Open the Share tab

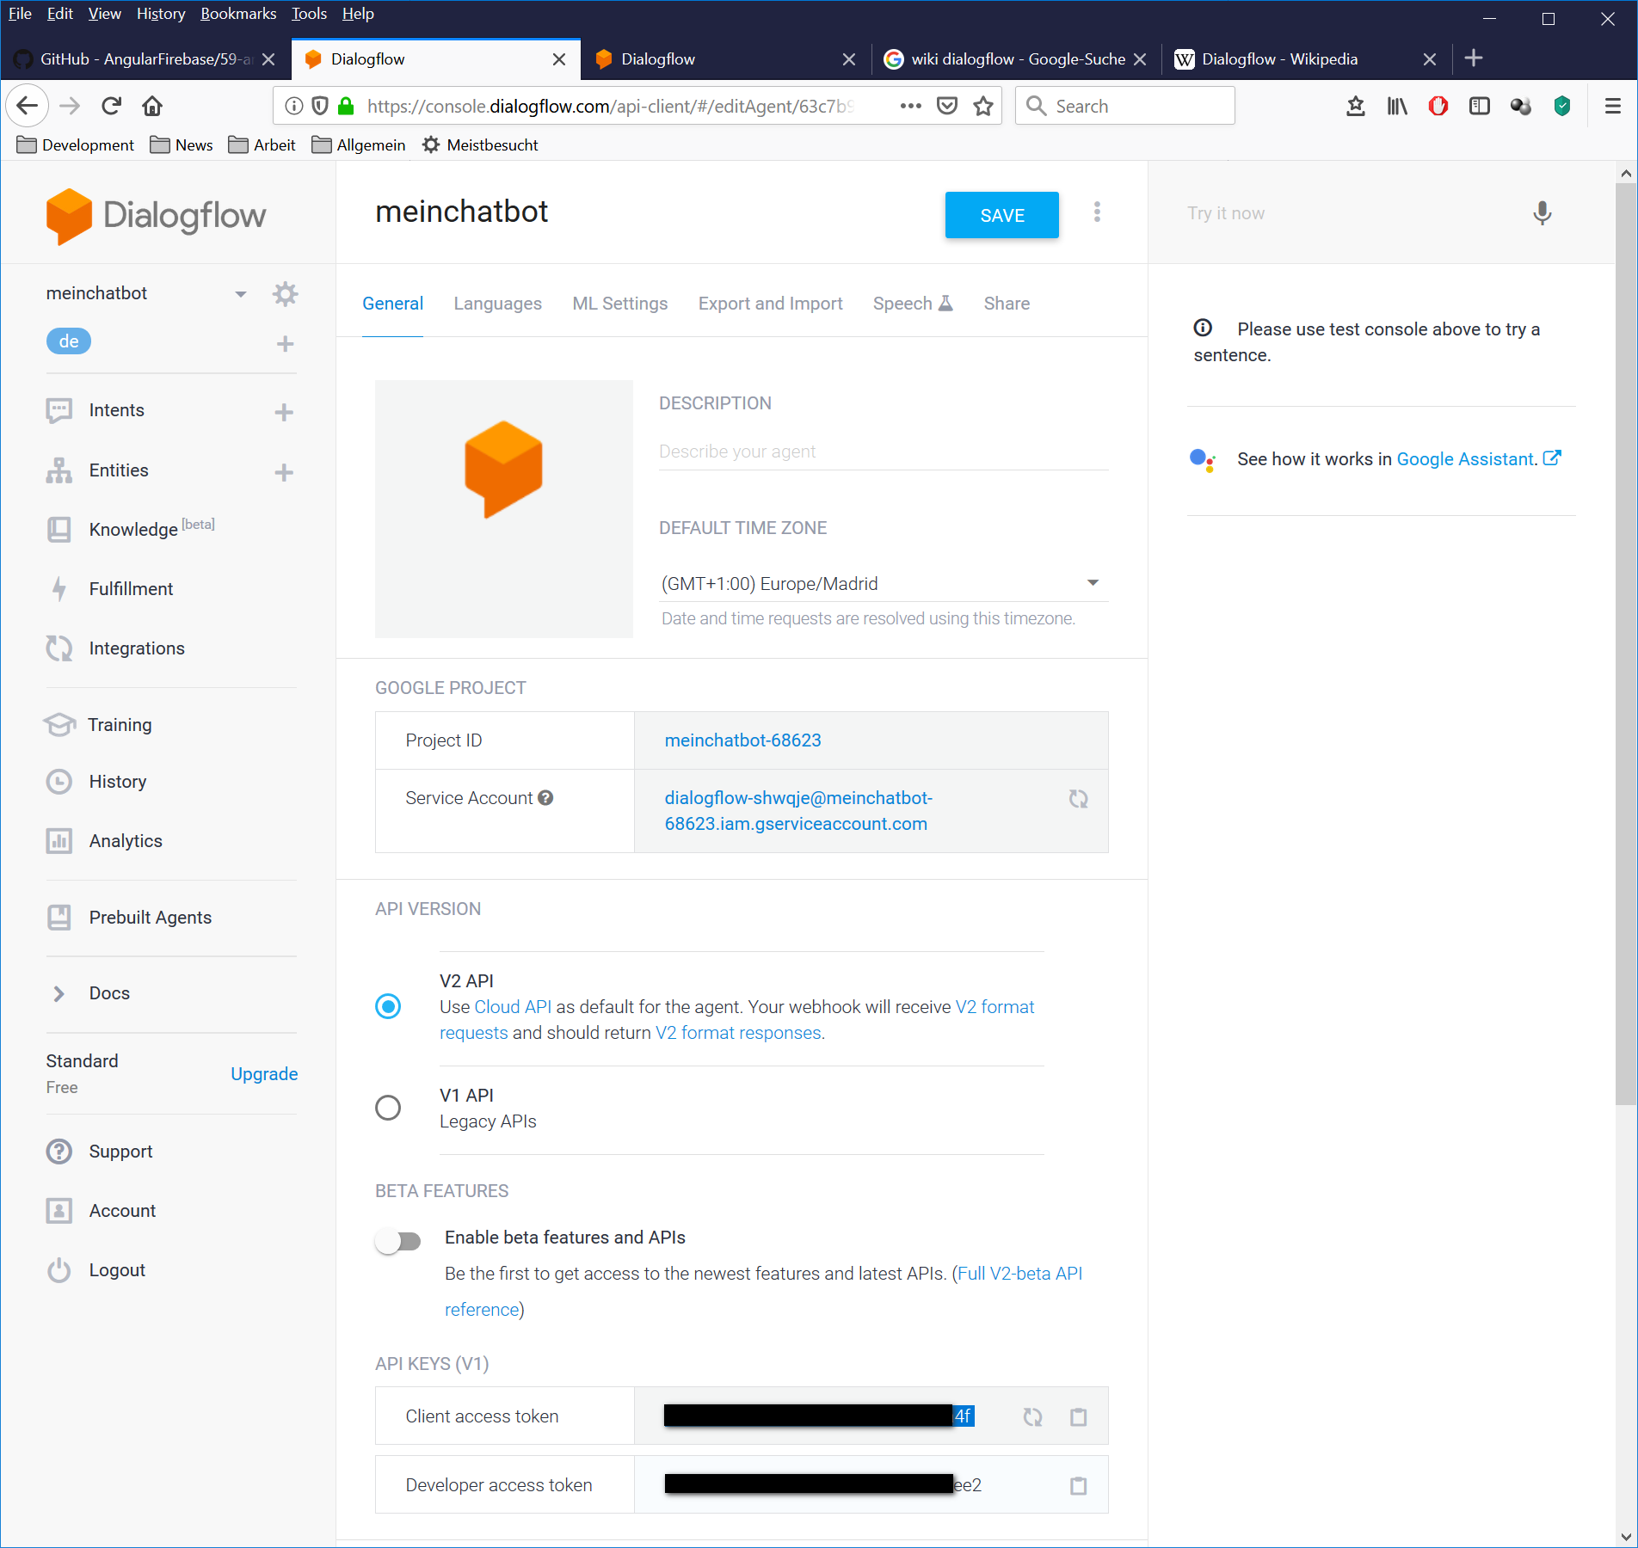(x=1007, y=304)
